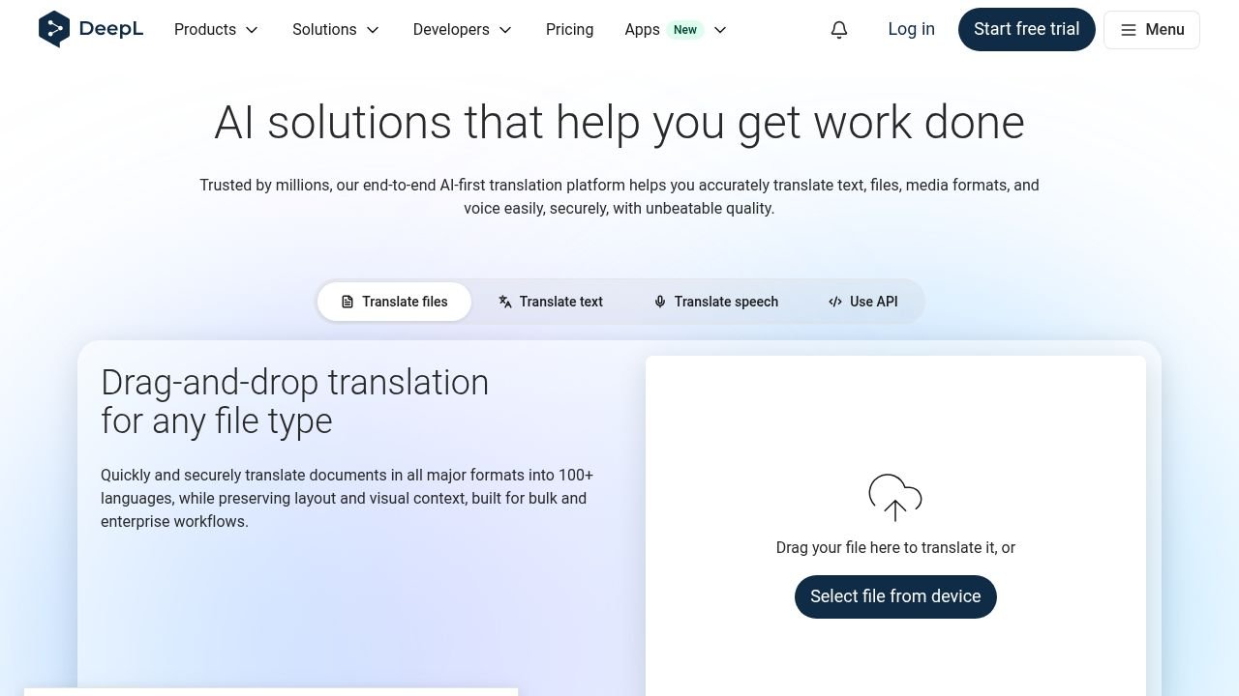Screen dimensions: 1239x696
Task: Switch to the Translate files tab
Action: click(395, 302)
